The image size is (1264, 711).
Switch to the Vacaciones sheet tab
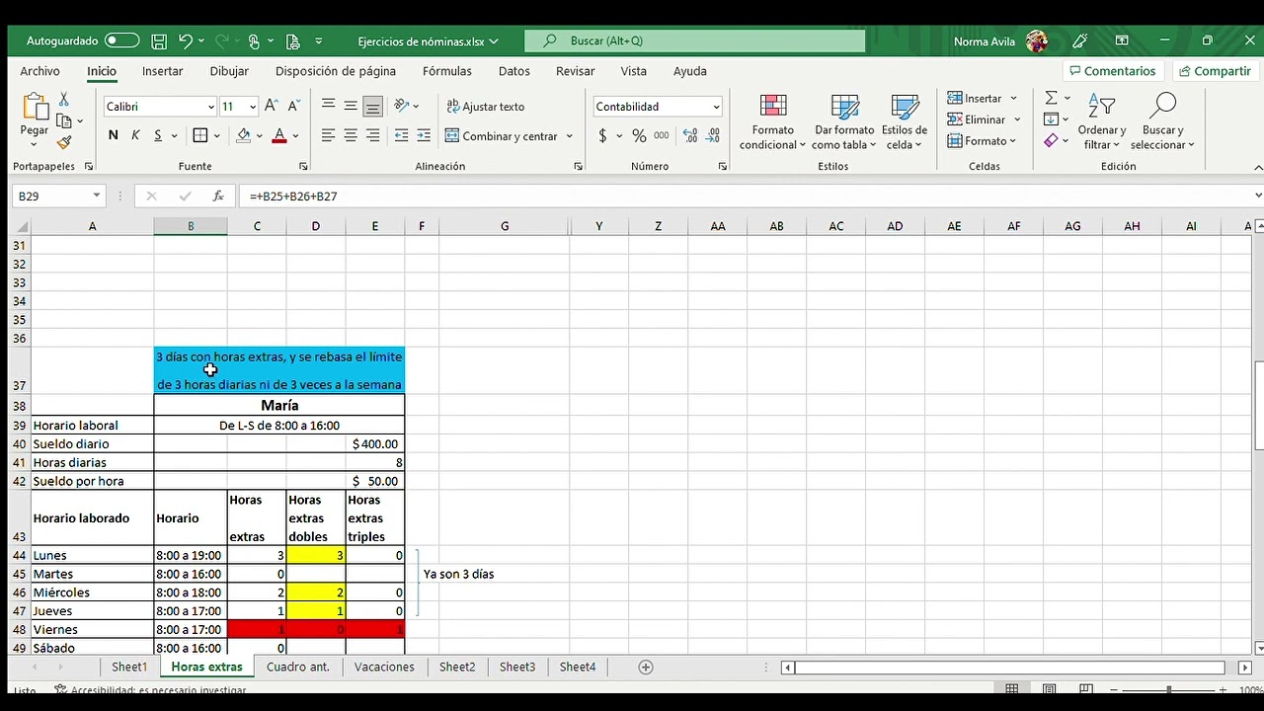(x=384, y=668)
